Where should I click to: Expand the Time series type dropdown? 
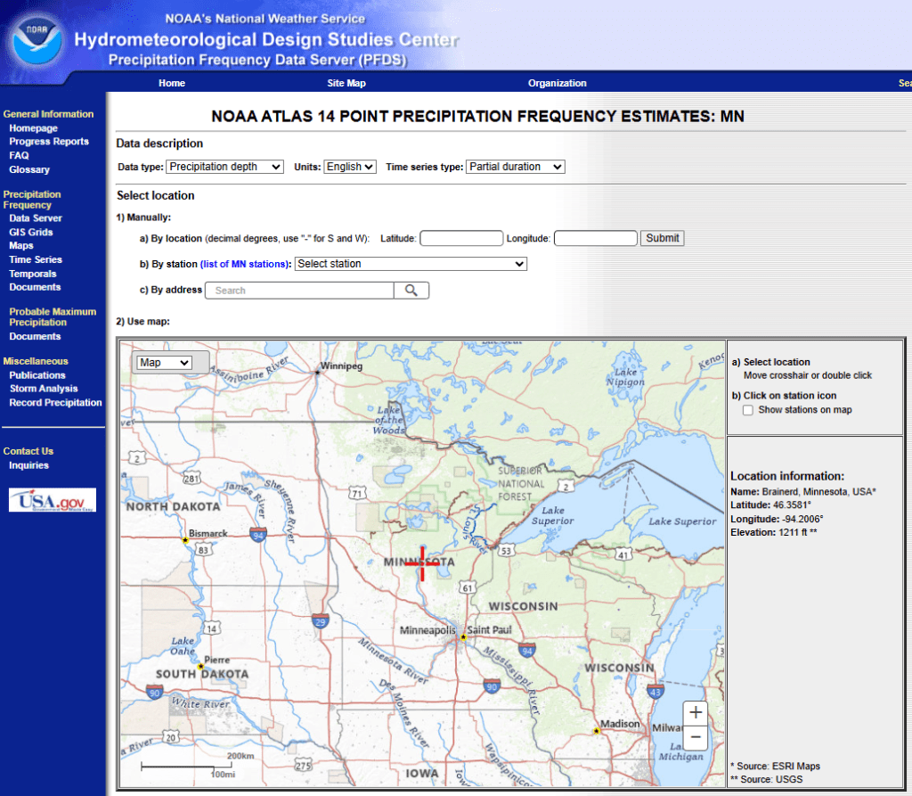pyautogui.click(x=516, y=167)
